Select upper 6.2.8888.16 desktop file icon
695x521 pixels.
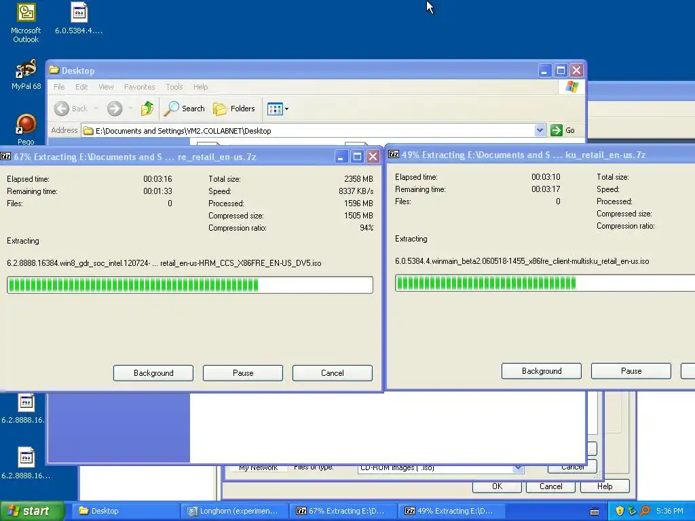[x=25, y=408]
